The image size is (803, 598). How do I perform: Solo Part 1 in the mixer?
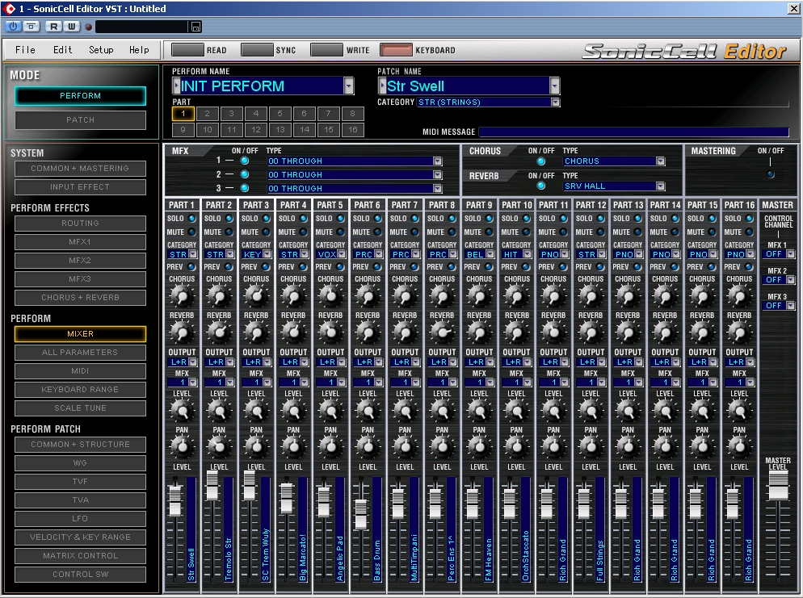click(x=192, y=219)
